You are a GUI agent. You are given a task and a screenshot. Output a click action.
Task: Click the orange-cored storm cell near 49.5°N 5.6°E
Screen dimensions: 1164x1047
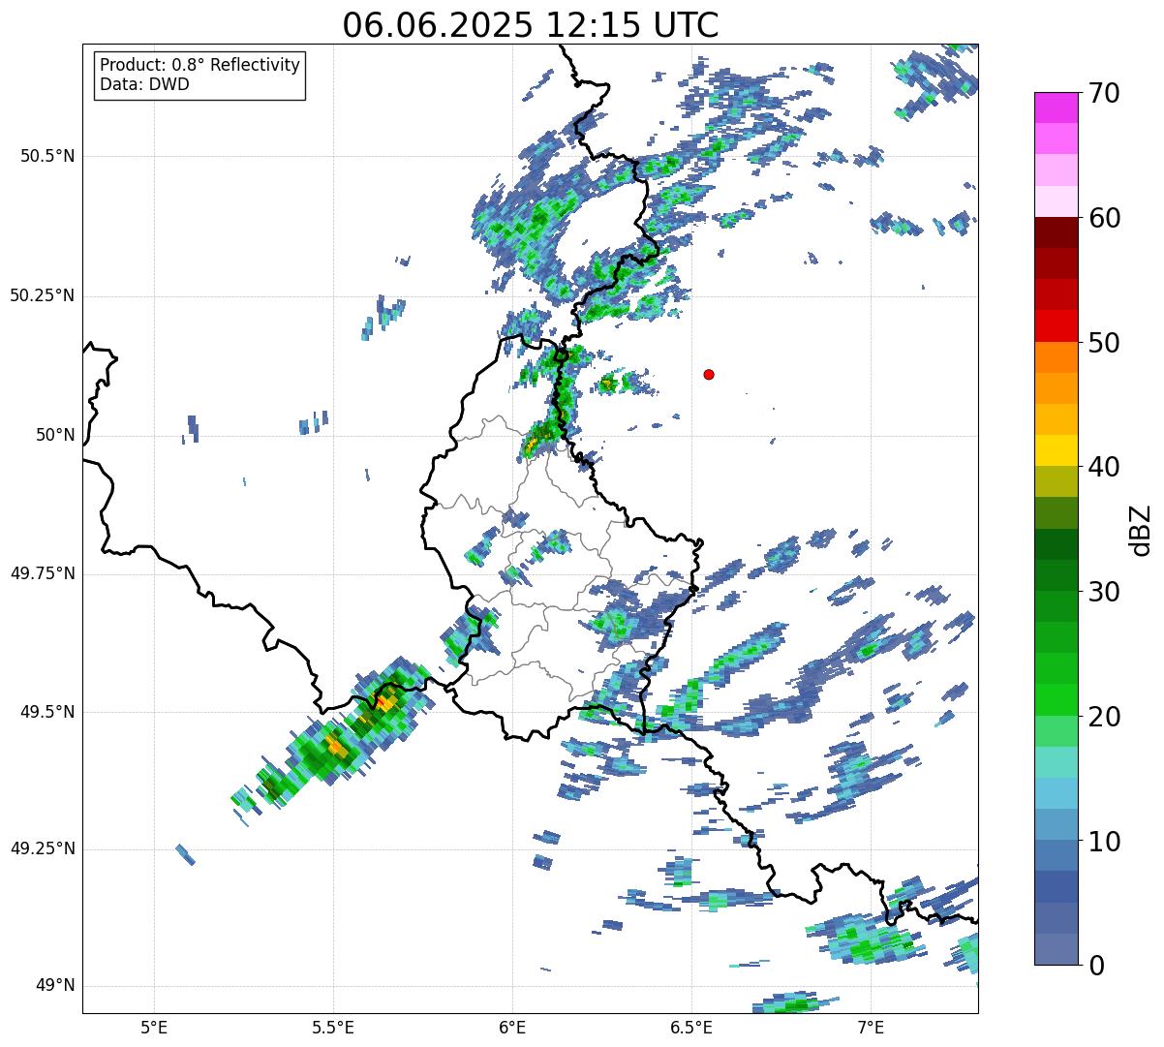[x=385, y=702]
